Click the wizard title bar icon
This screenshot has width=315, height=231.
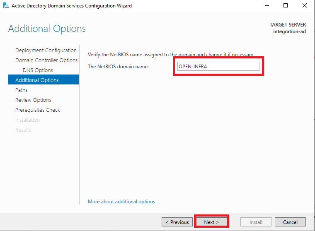coord(6,6)
